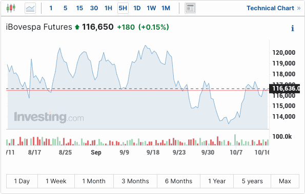Click the 9/23 date label
The width and height of the screenshot is (305, 194).
click(x=179, y=152)
